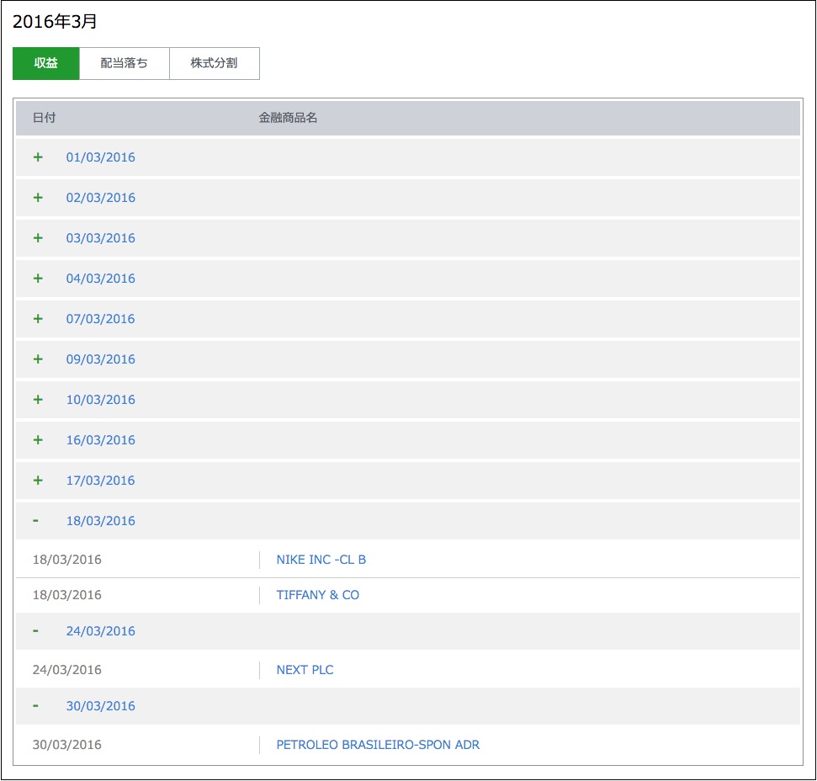Image resolution: width=817 pixels, height=781 pixels.
Task: Expand the 17/03/2016 row plus icon
Action: coord(38,481)
